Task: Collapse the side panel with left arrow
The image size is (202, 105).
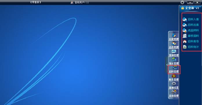Action: click(167, 65)
